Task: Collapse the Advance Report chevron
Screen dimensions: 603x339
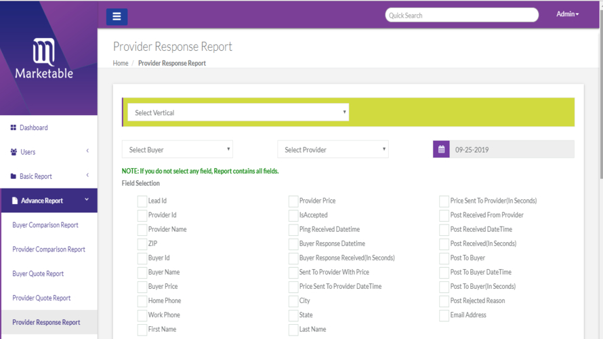Action: [87, 199]
